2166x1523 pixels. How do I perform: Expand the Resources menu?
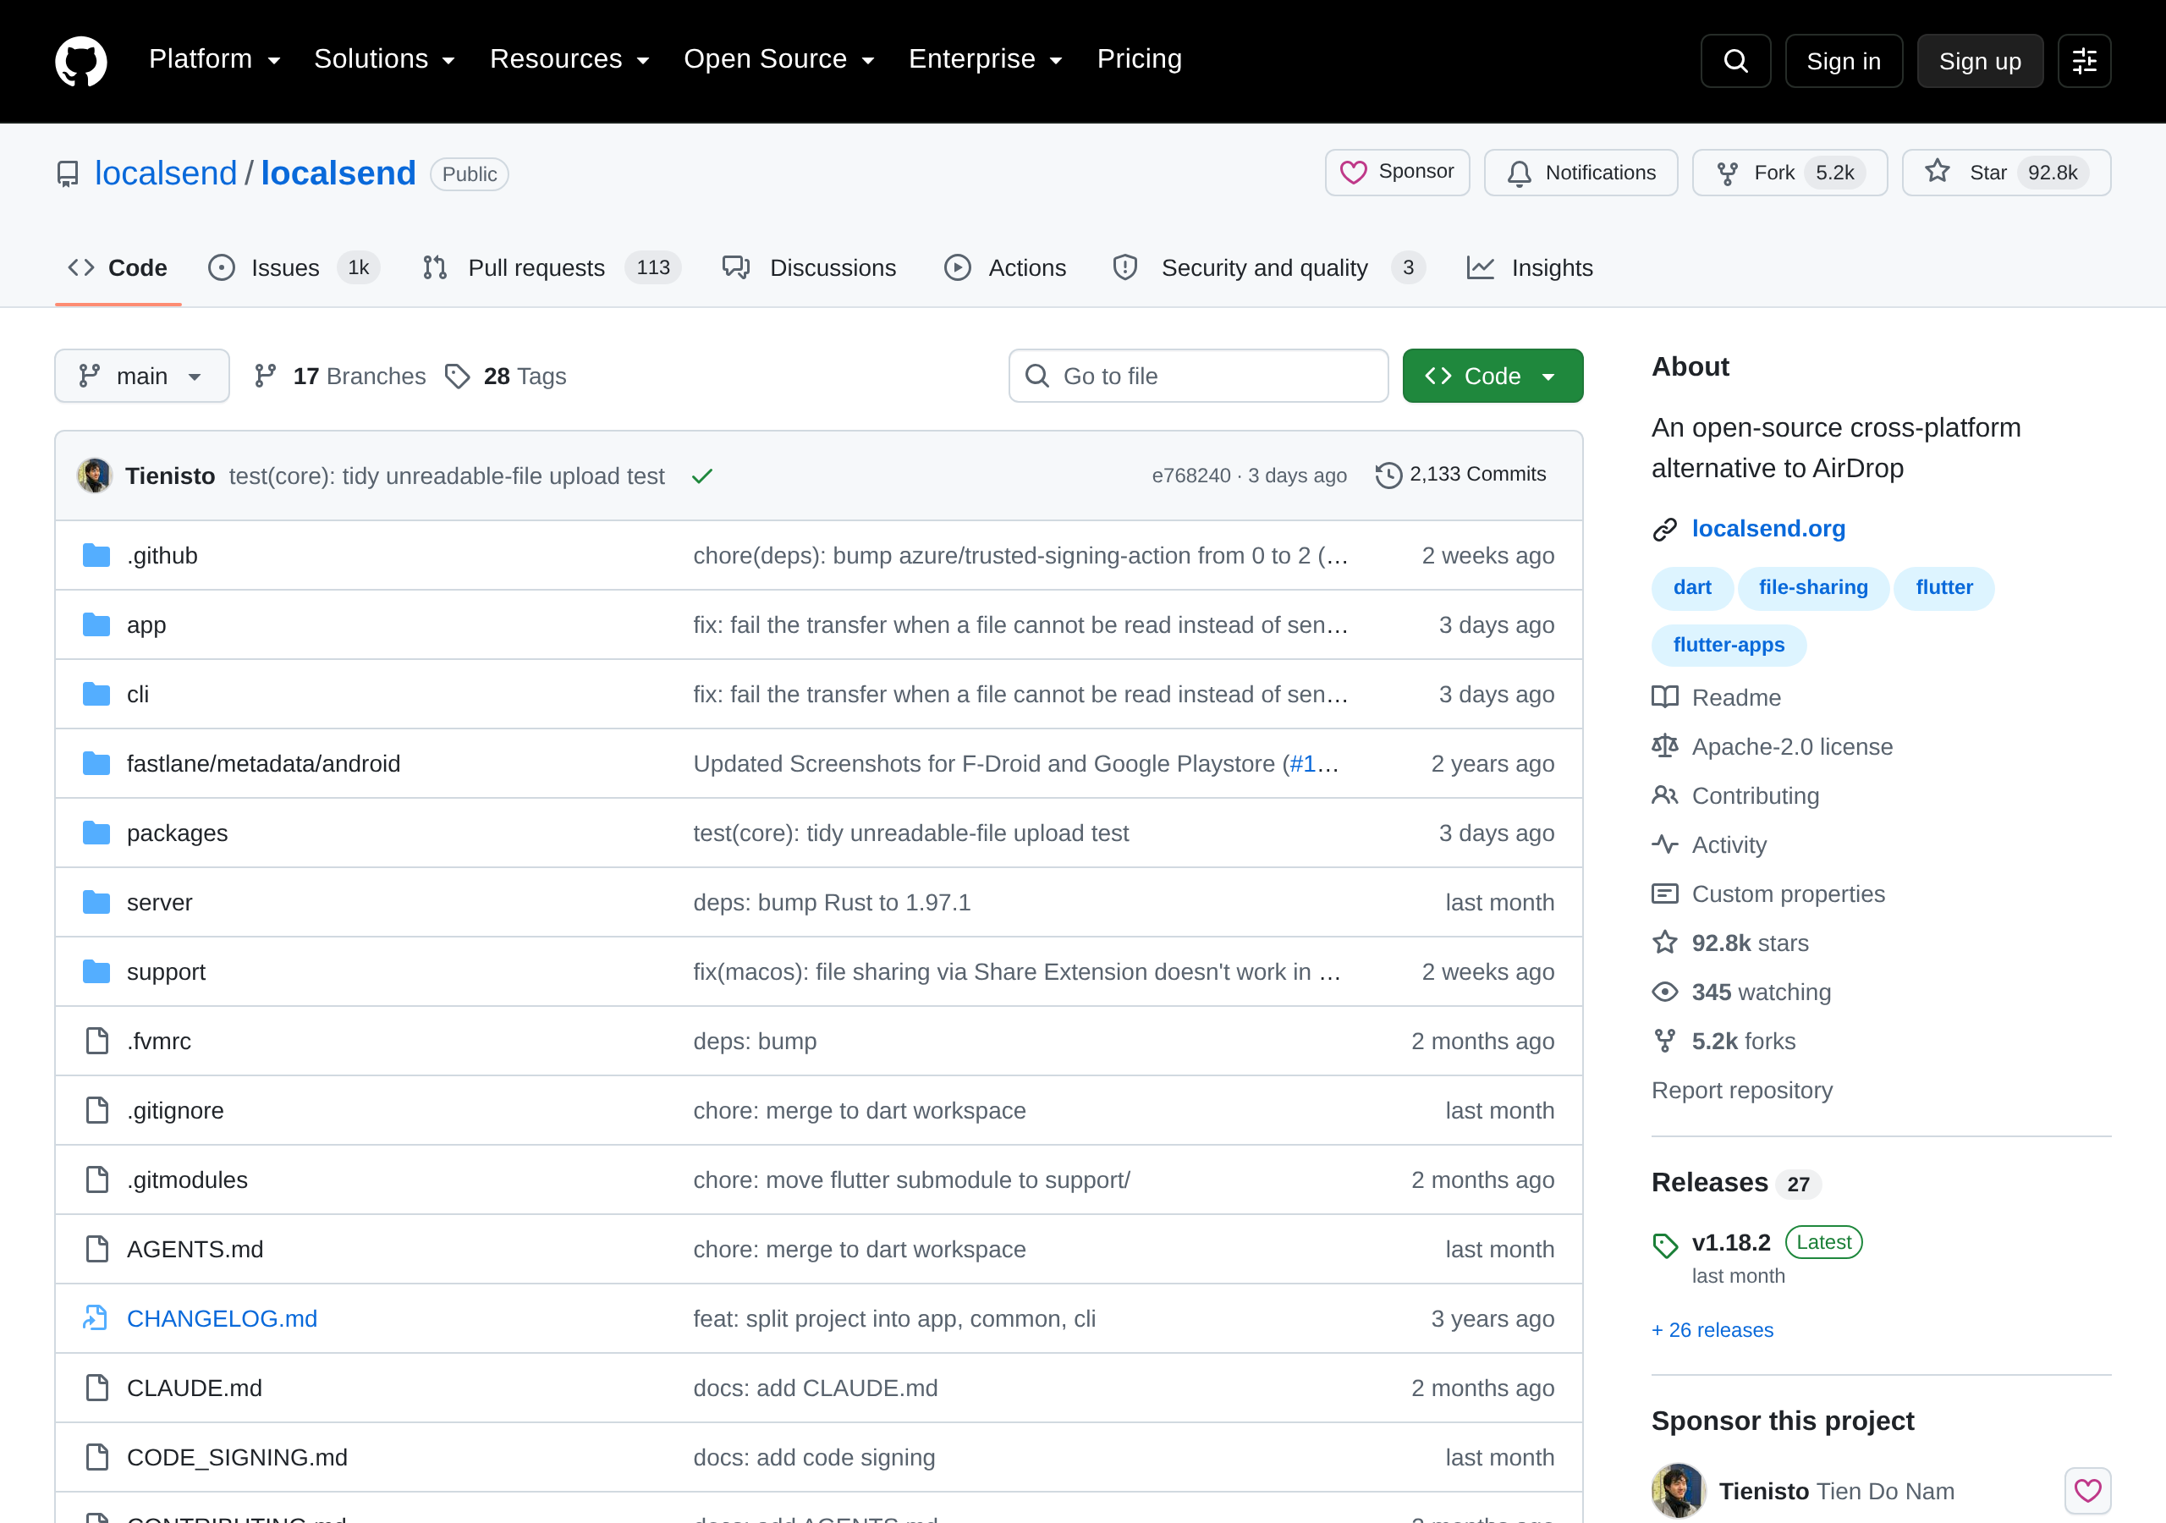point(569,59)
